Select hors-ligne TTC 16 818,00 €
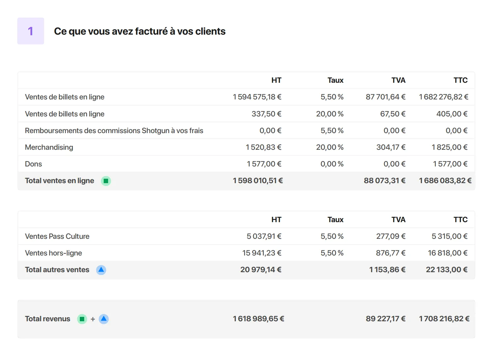494x348 pixels. (448, 253)
